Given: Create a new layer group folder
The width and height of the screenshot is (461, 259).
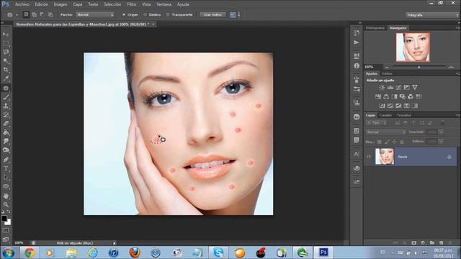Looking at the screenshot, I should click(432, 243).
